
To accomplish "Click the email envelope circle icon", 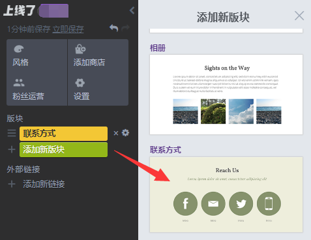I will (213, 203).
